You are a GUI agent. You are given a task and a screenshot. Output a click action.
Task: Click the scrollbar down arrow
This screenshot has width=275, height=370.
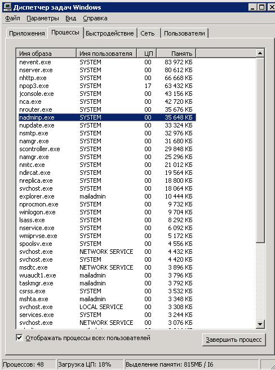tap(260, 324)
